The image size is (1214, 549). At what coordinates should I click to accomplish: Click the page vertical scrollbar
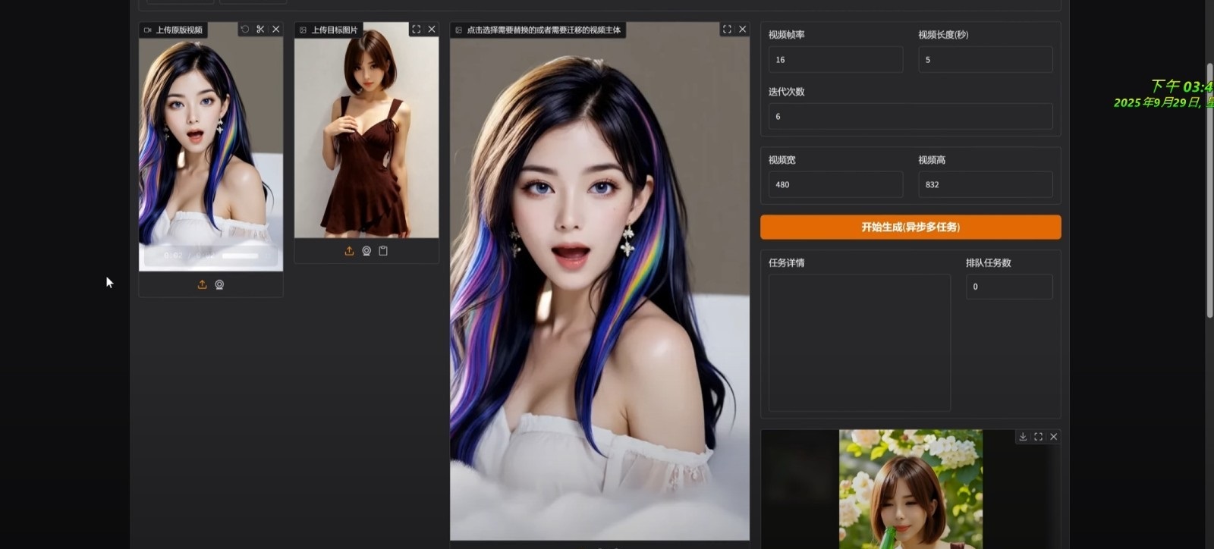pyautogui.click(x=1209, y=190)
